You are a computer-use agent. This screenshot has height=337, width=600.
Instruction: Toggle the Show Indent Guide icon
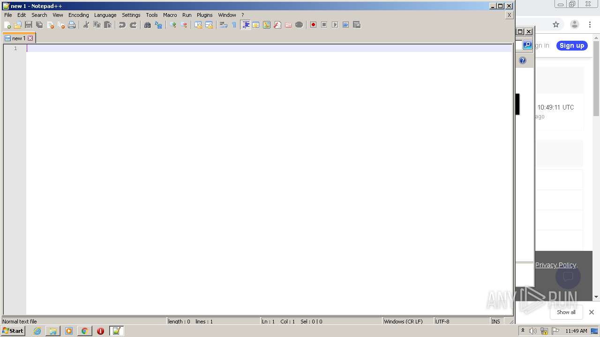click(245, 25)
